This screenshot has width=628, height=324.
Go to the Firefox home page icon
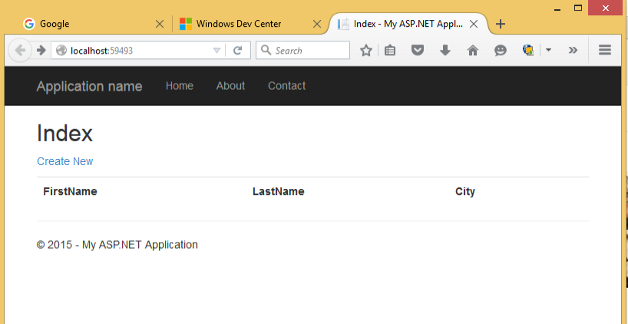coord(472,51)
